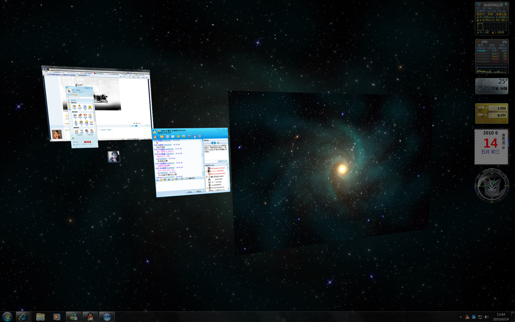Click the 关闭(C) button in QQ chat

pos(190,192)
